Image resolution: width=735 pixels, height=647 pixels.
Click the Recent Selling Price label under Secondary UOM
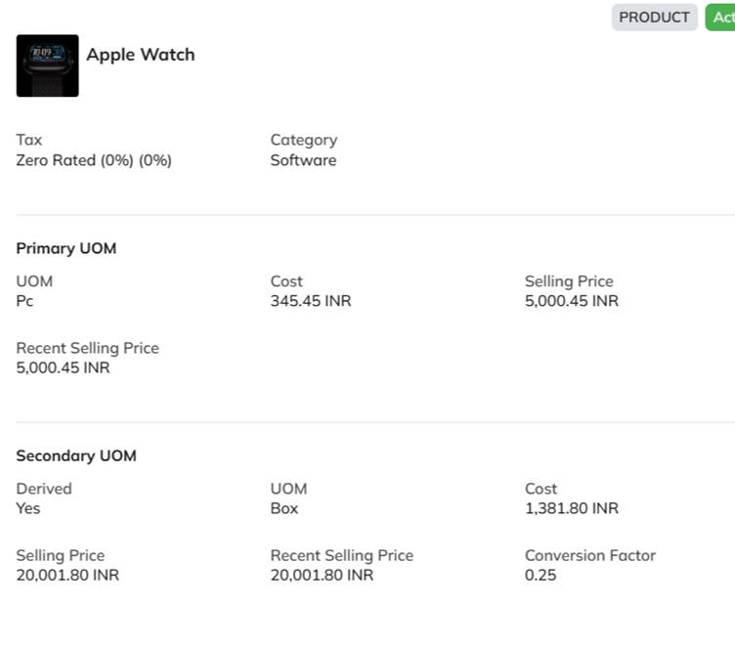pyautogui.click(x=342, y=555)
